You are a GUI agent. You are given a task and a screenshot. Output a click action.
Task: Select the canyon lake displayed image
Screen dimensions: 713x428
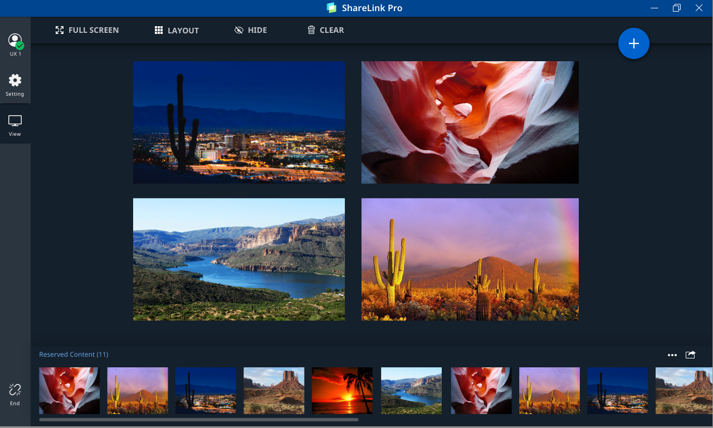(239, 259)
